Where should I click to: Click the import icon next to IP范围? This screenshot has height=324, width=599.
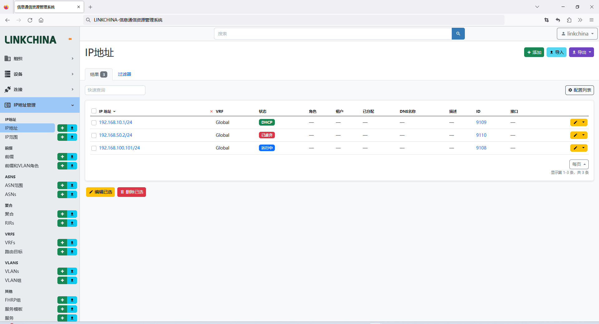[72, 137]
